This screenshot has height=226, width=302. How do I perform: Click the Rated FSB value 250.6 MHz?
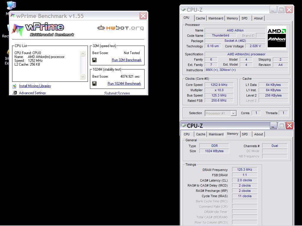pyautogui.click(x=219, y=100)
